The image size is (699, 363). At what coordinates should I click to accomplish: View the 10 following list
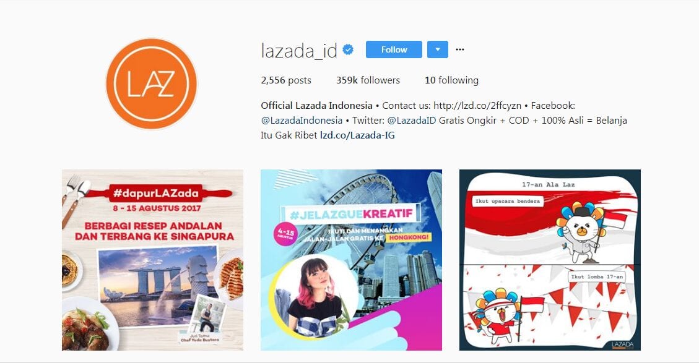[x=451, y=80]
